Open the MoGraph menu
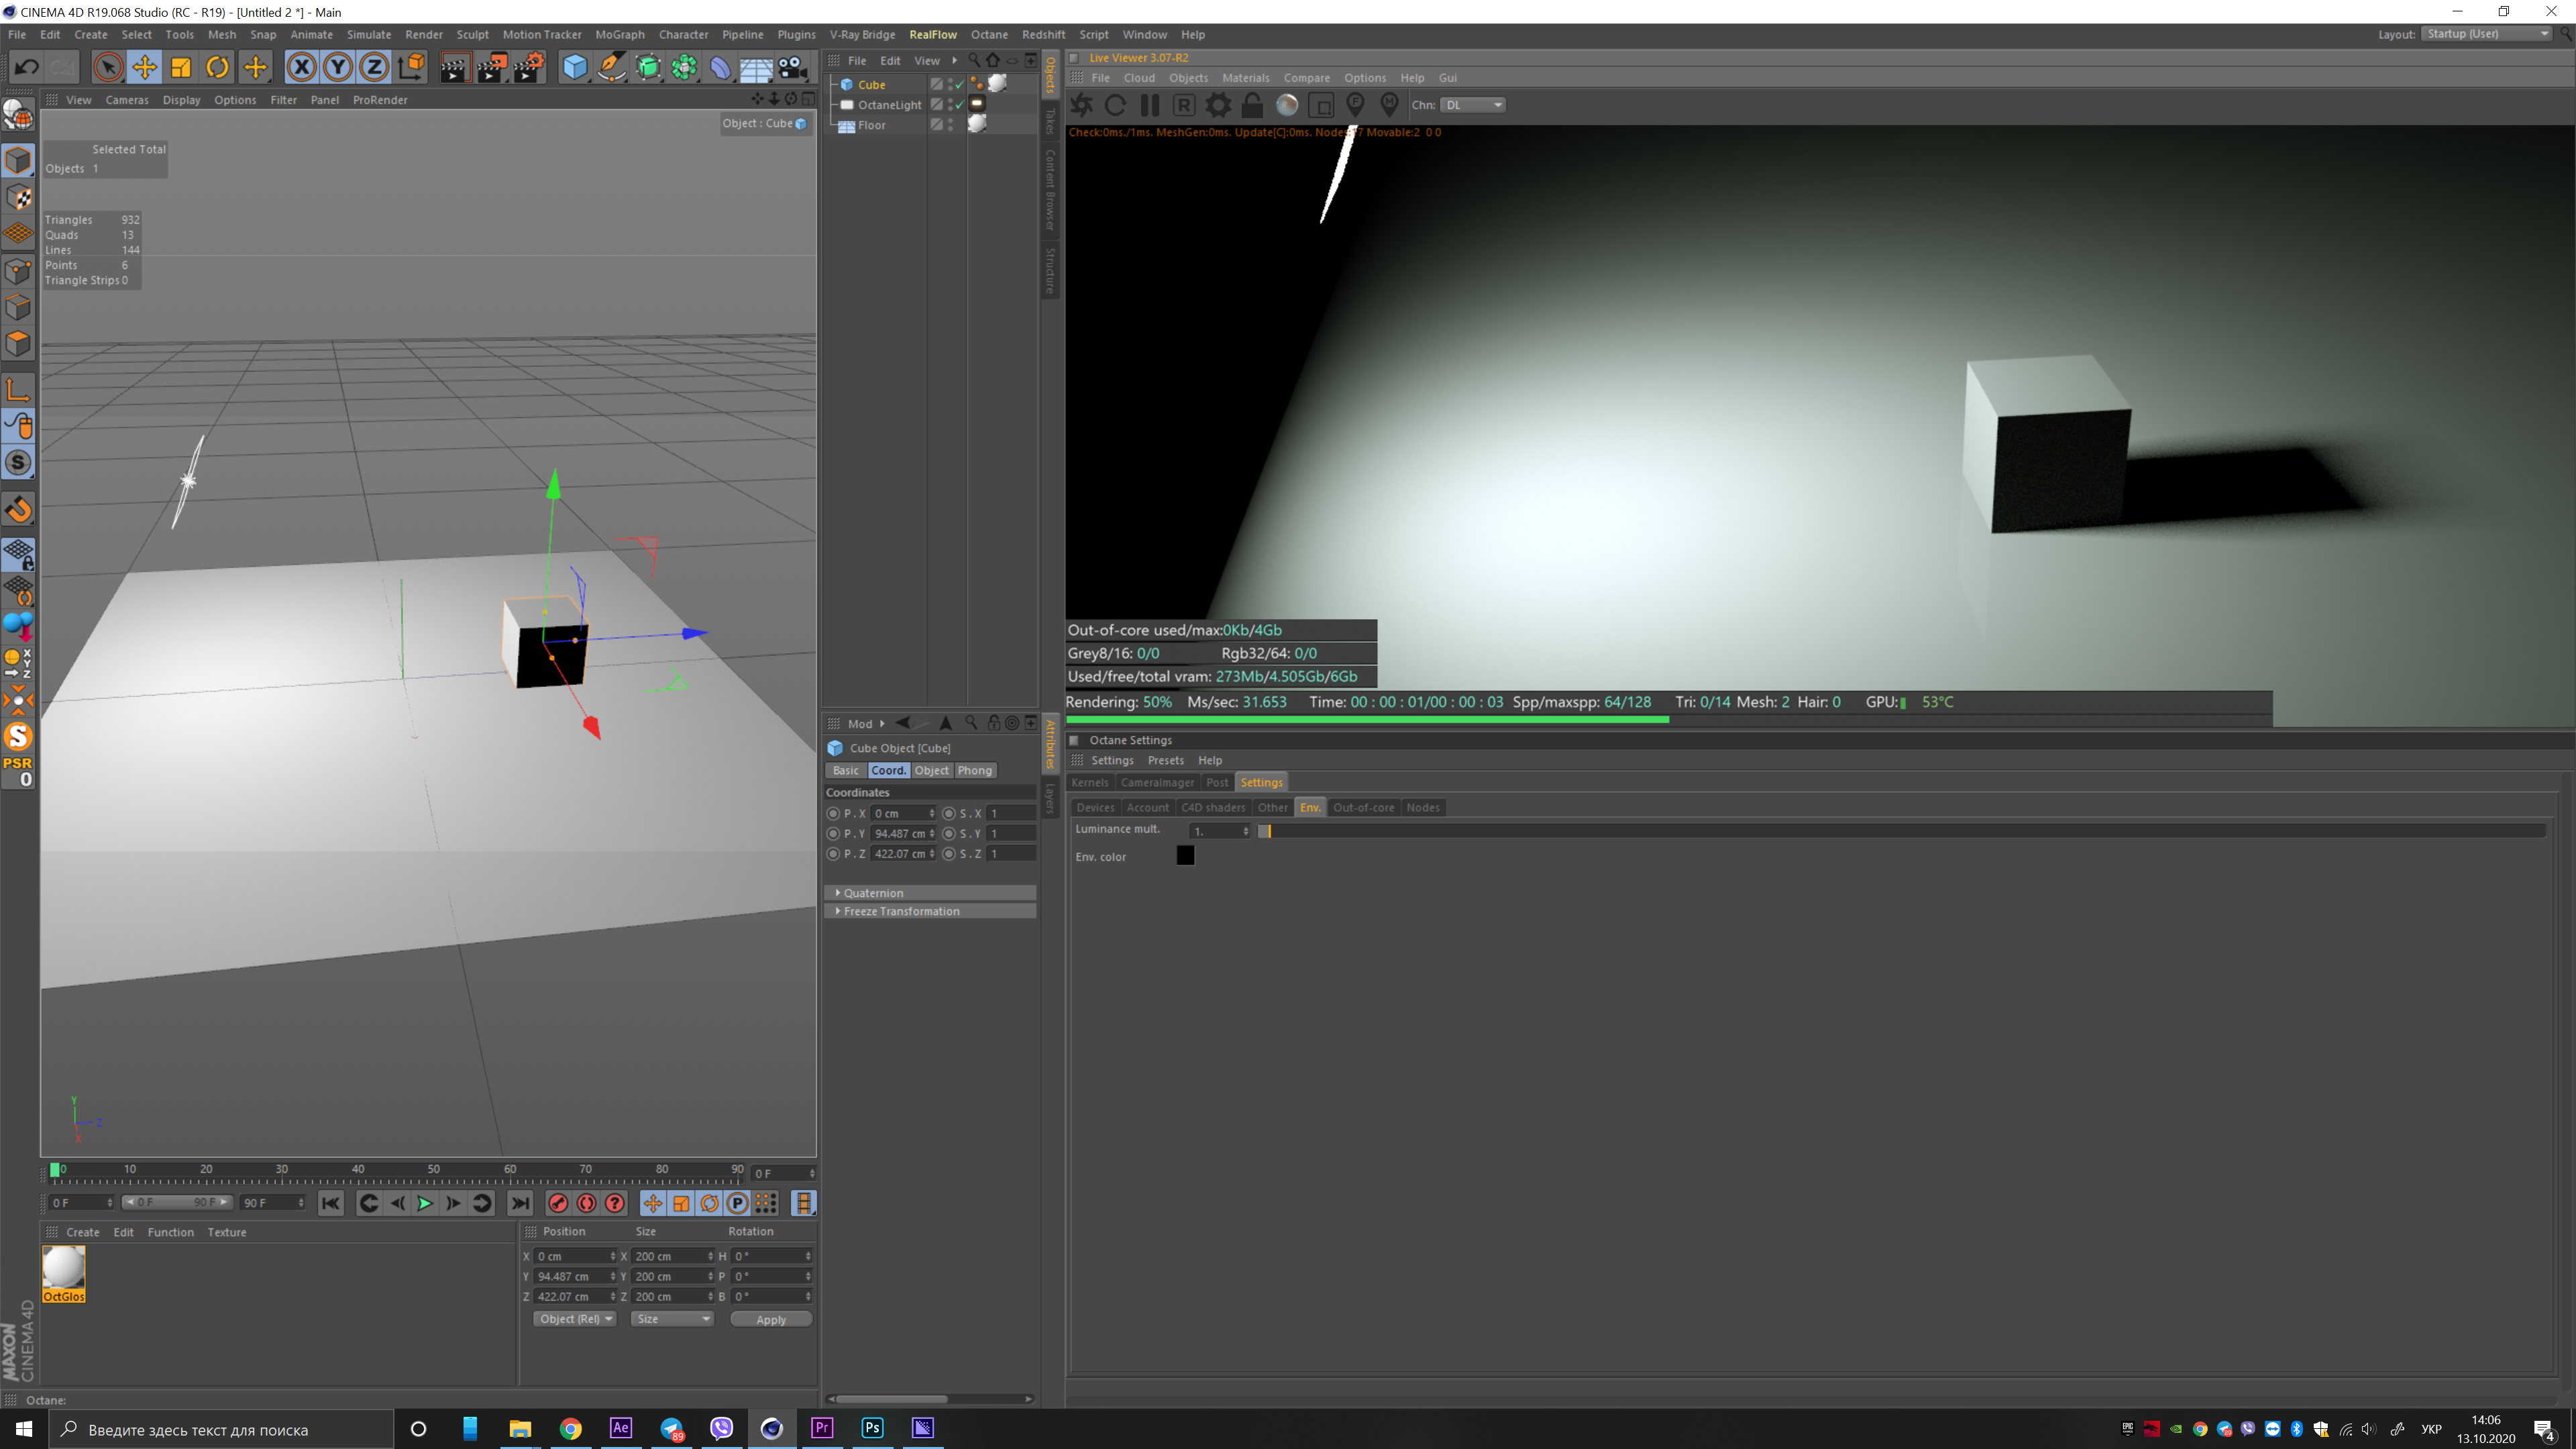2576x1449 pixels. point(620,34)
